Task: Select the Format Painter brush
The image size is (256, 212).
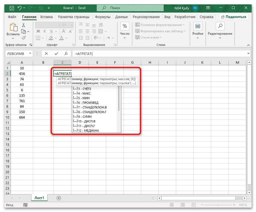Action: pos(23,38)
